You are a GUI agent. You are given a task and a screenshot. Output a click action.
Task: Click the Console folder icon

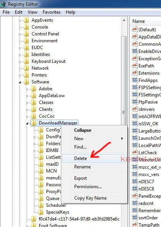coord(27,27)
